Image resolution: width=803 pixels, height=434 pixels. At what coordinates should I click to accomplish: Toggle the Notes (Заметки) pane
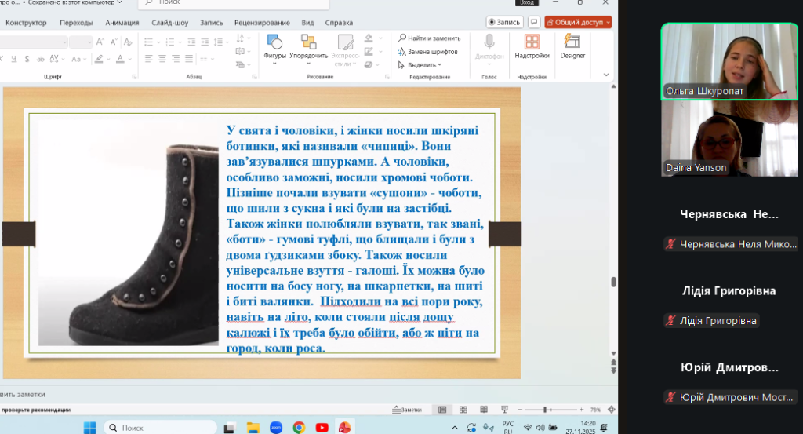click(407, 410)
